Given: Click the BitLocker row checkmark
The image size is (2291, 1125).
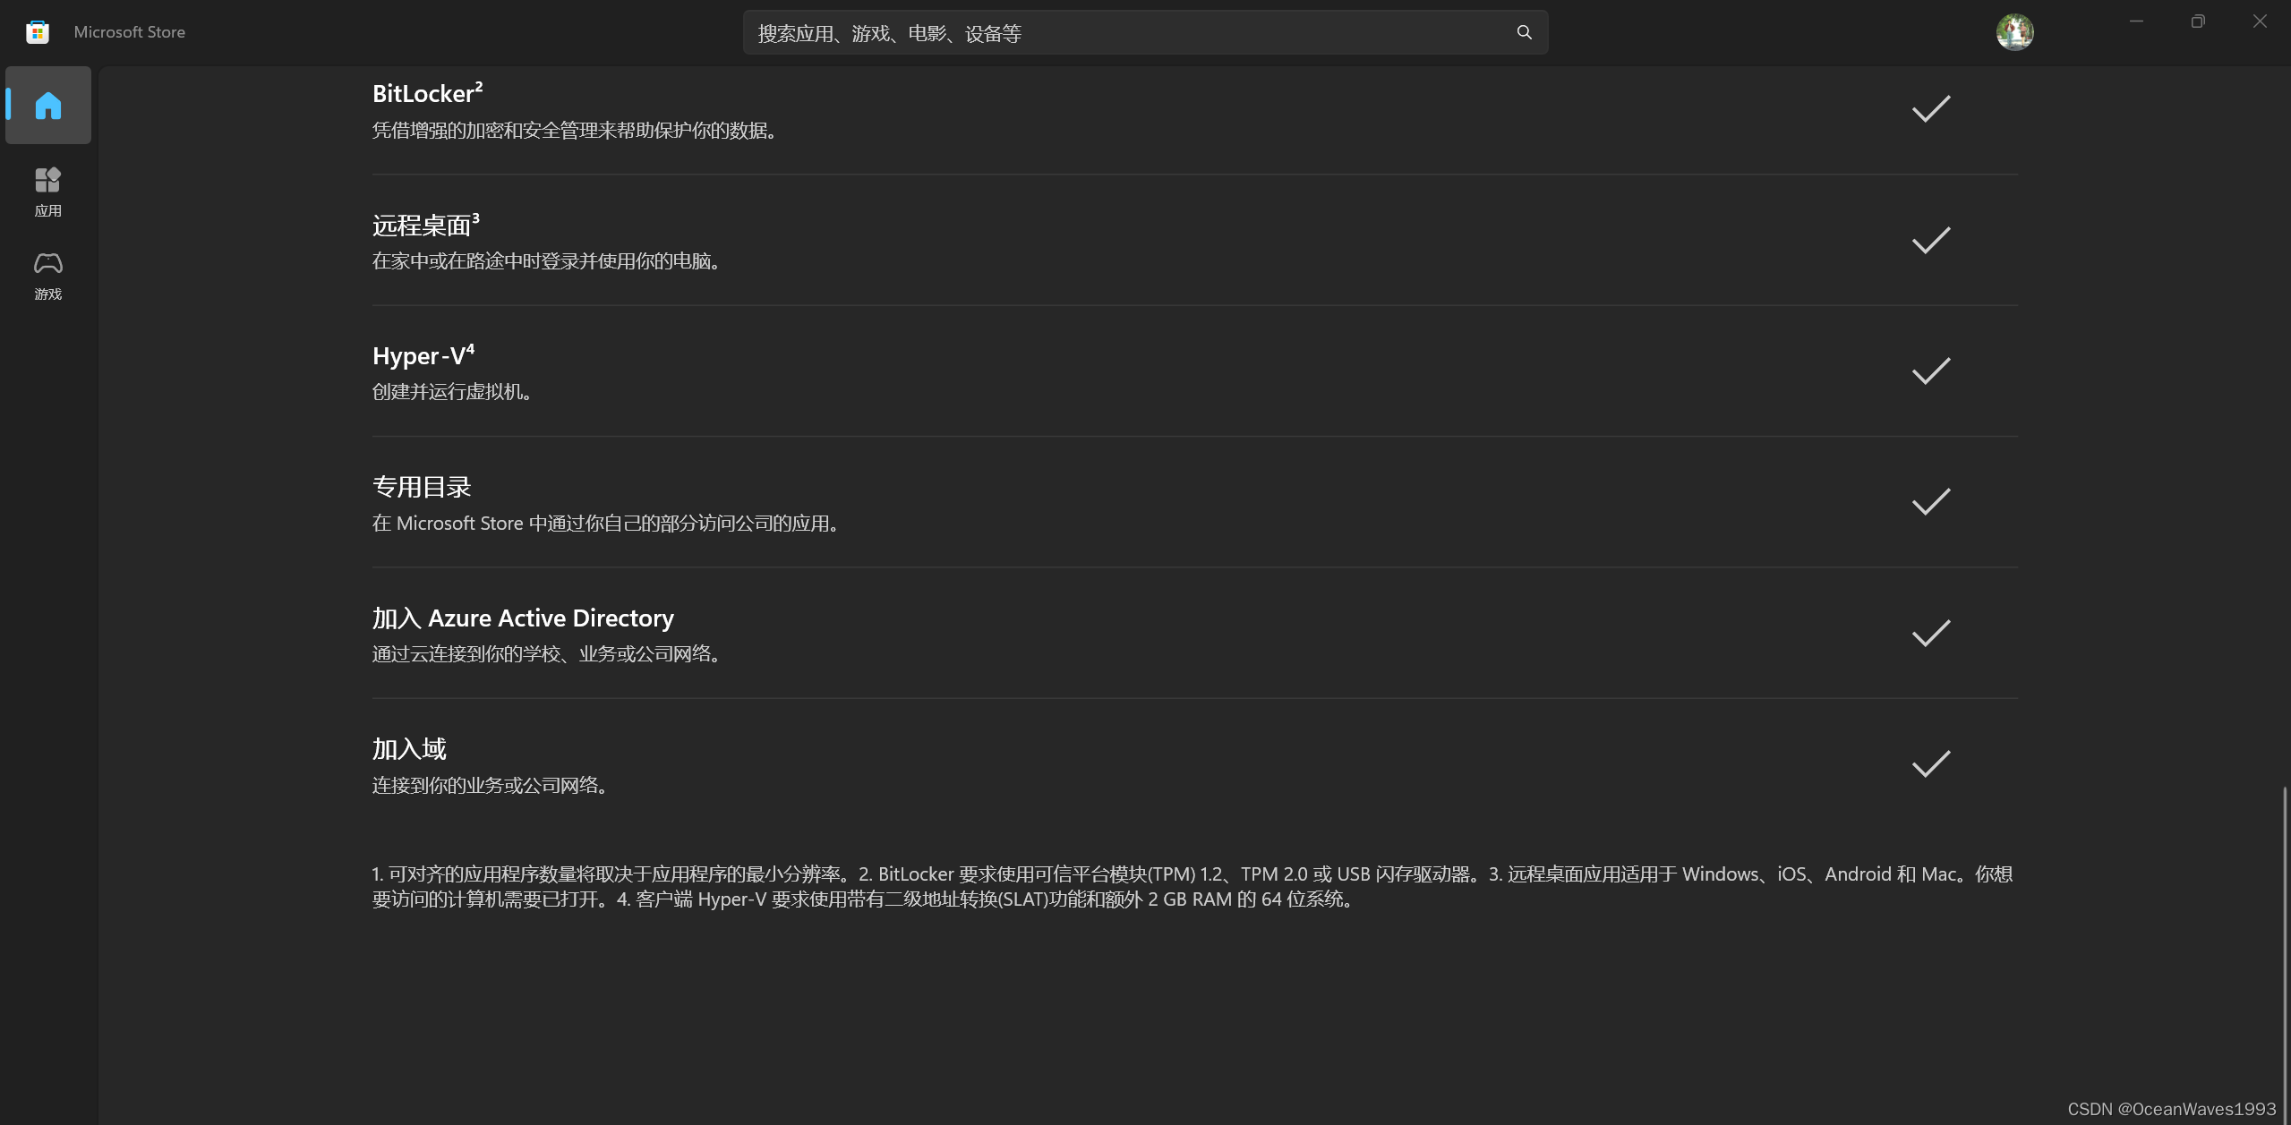Looking at the screenshot, I should tap(1931, 108).
